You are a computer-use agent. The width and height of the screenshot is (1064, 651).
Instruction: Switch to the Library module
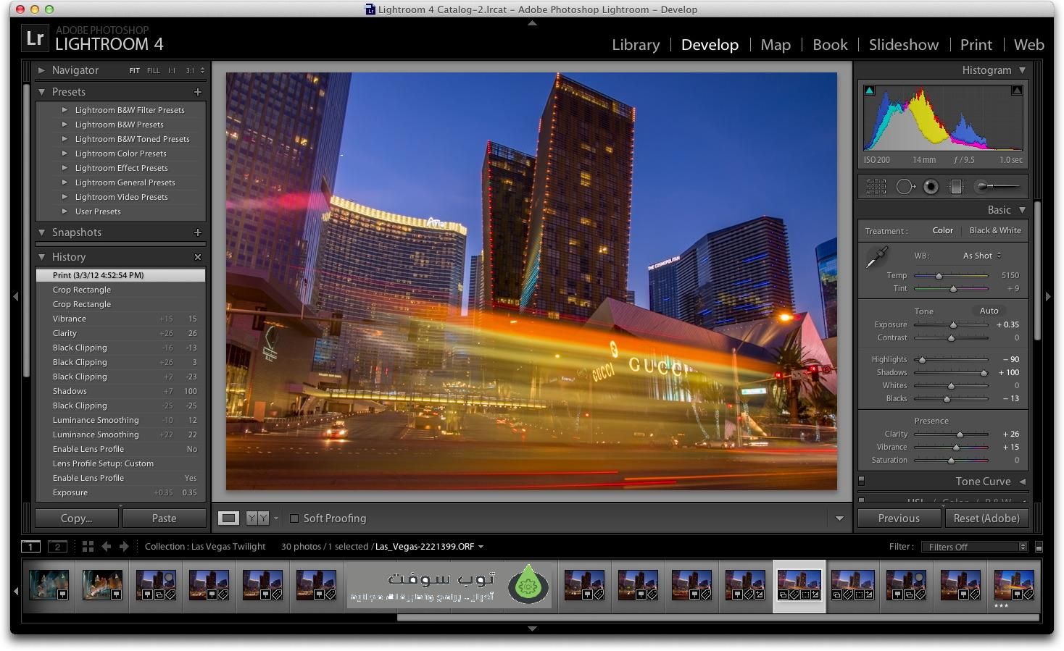pyautogui.click(x=636, y=45)
